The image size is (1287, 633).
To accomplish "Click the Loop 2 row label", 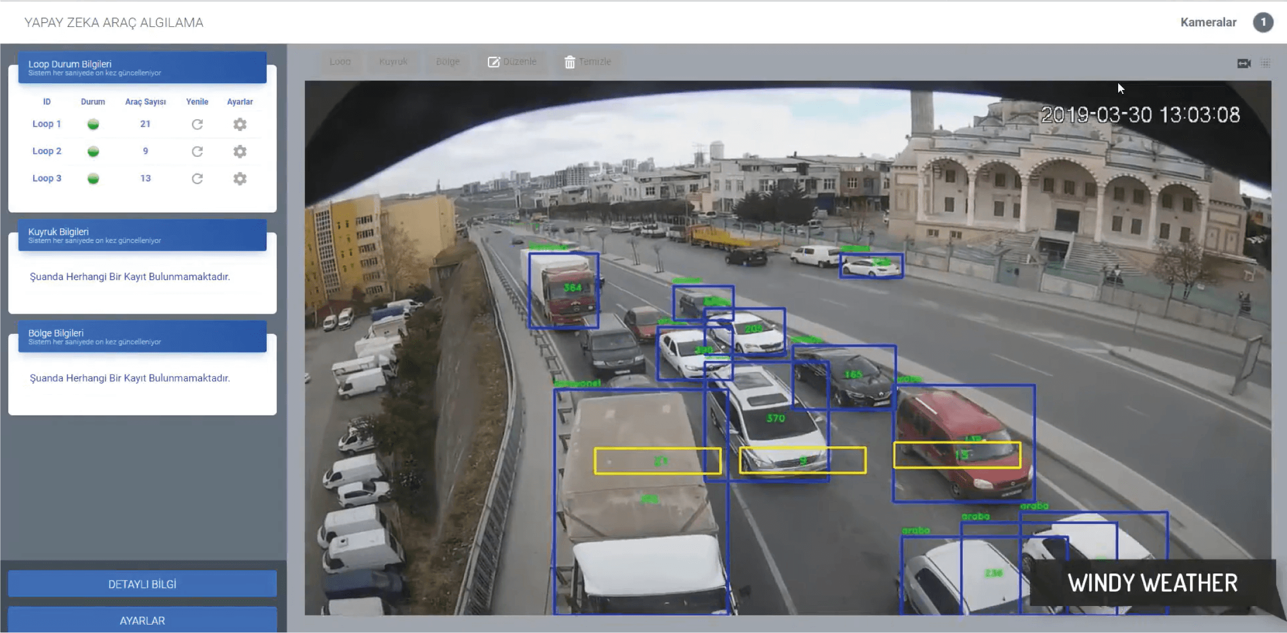I will (x=47, y=151).
